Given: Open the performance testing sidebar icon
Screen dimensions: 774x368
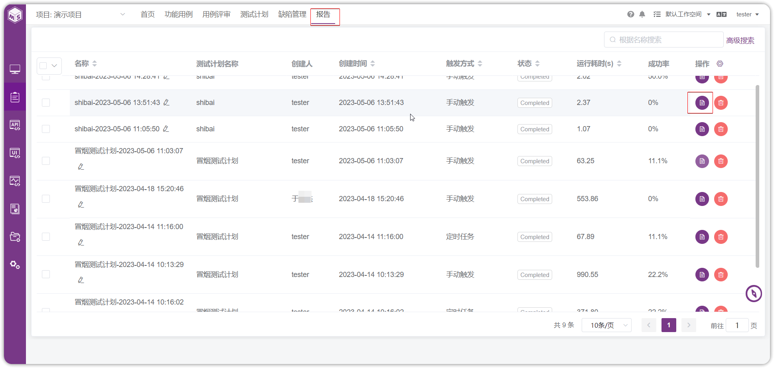Looking at the screenshot, I should (x=15, y=181).
